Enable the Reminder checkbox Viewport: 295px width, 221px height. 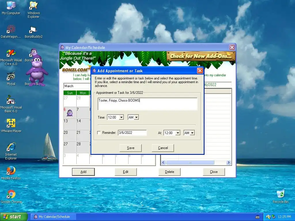point(99,133)
